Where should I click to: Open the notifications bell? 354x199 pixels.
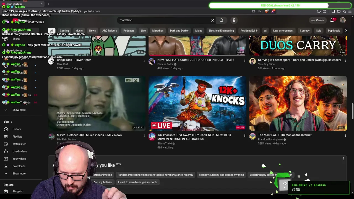pyautogui.click(x=332, y=20)
